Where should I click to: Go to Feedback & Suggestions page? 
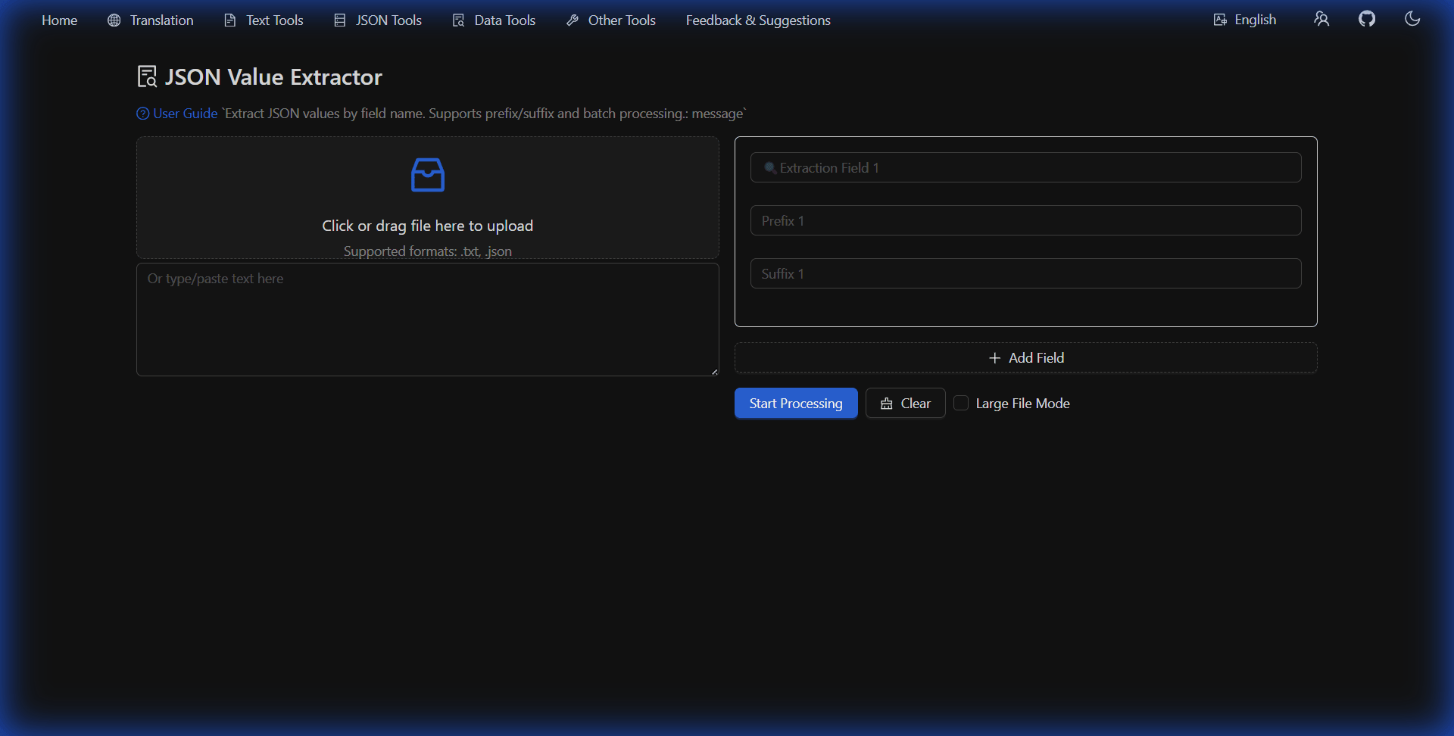click(x=757, y=20)
